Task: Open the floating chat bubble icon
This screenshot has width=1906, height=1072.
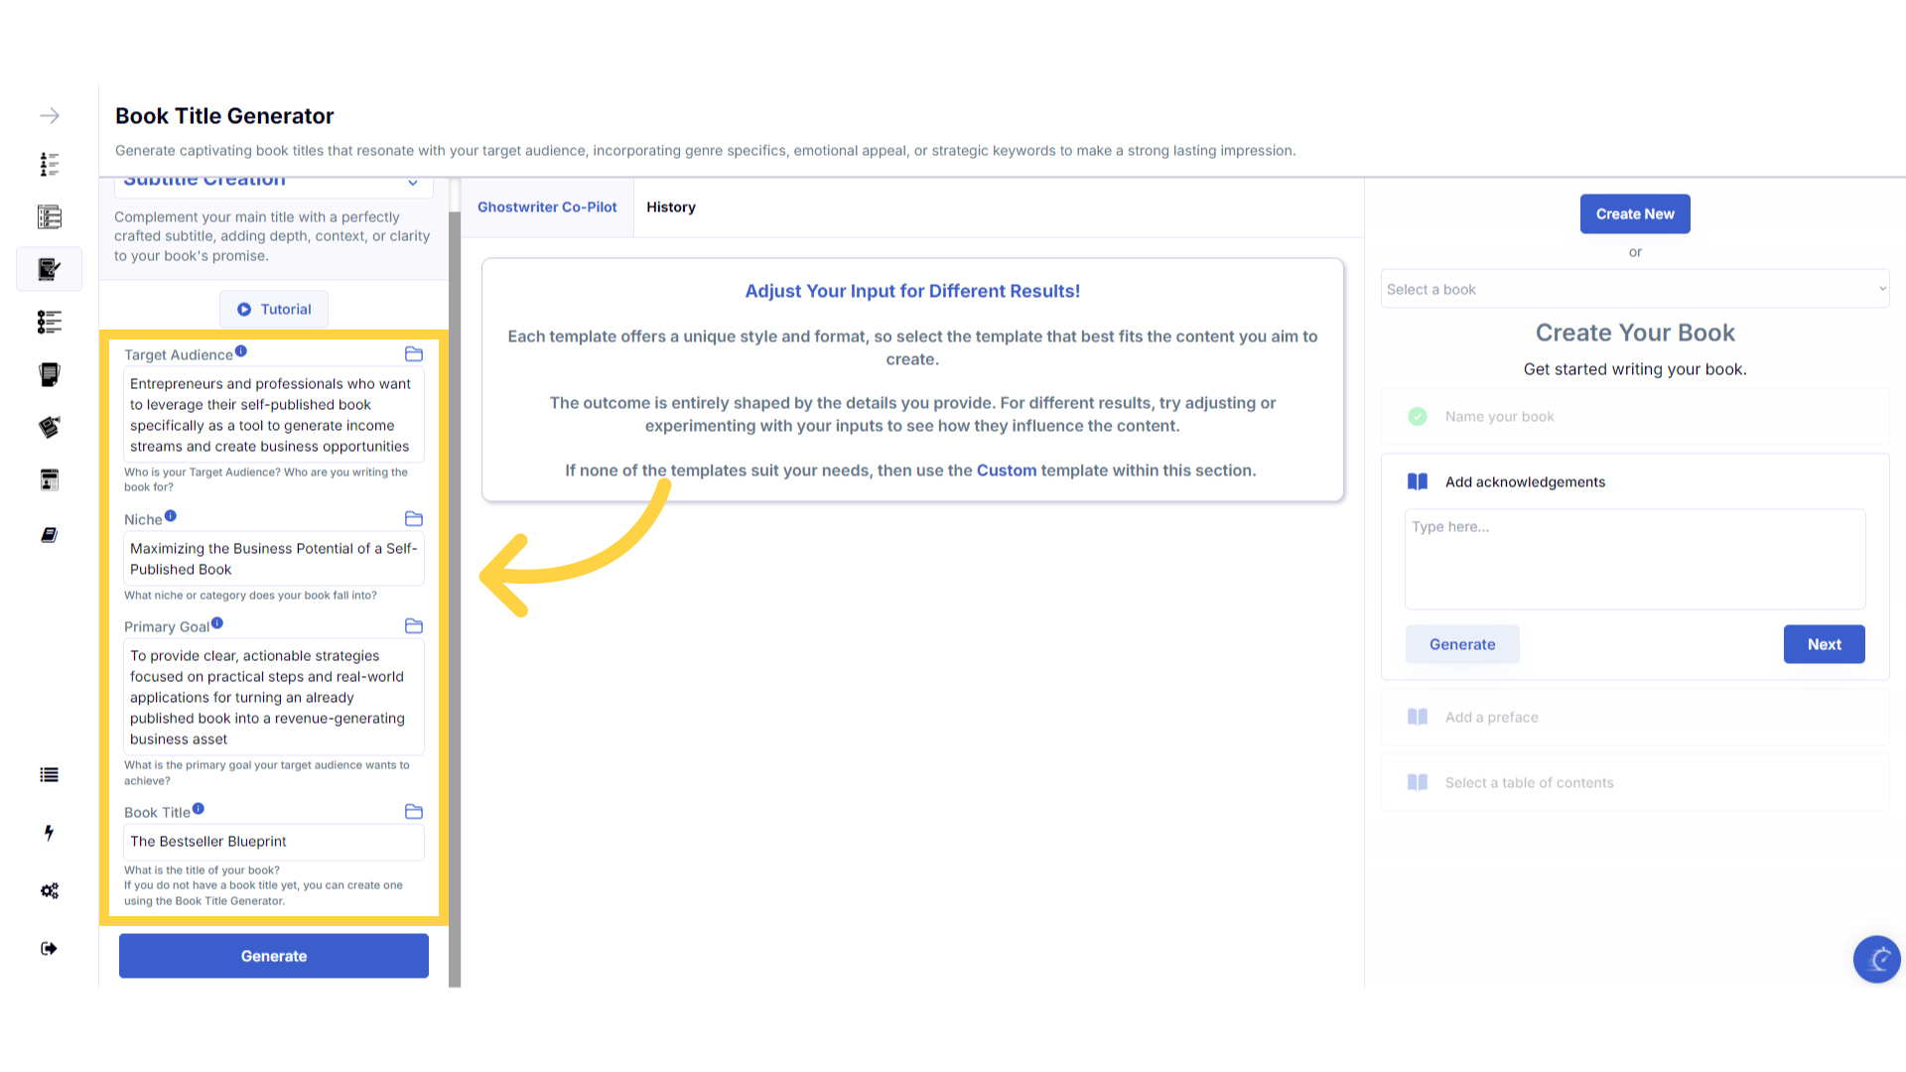Action: pos(1876,959)
